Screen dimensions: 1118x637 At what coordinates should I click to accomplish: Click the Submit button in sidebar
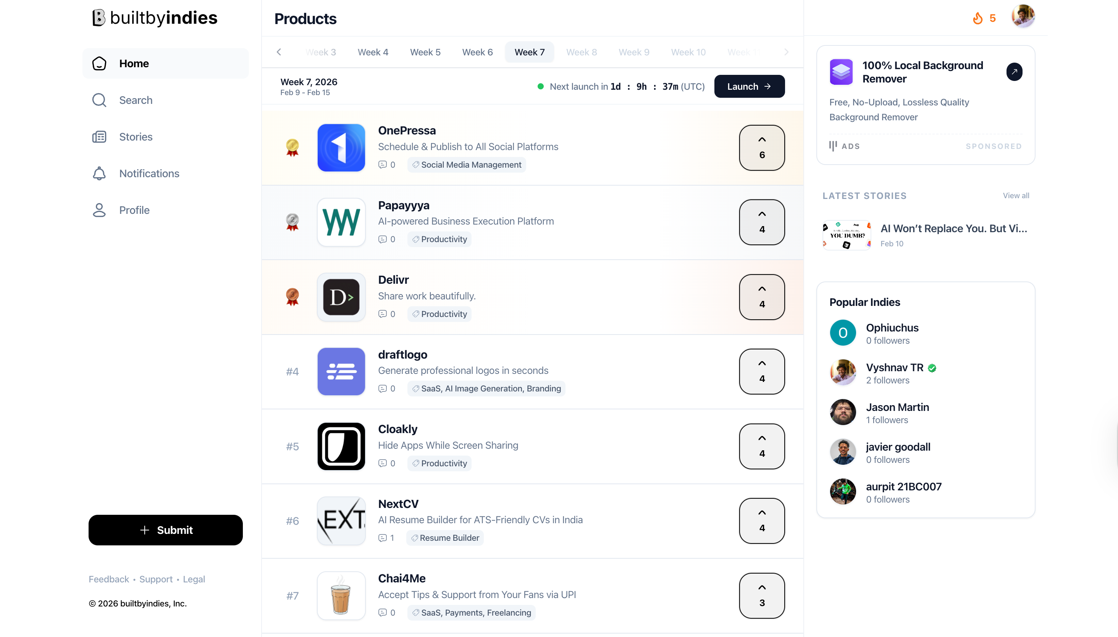tap(165, 530)
